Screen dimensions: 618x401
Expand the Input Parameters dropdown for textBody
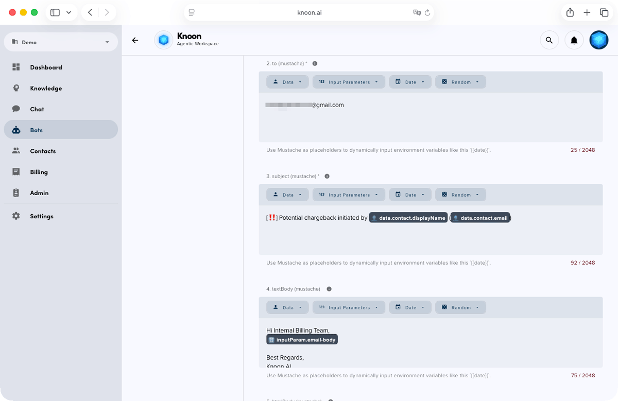(x=349, y=307)
